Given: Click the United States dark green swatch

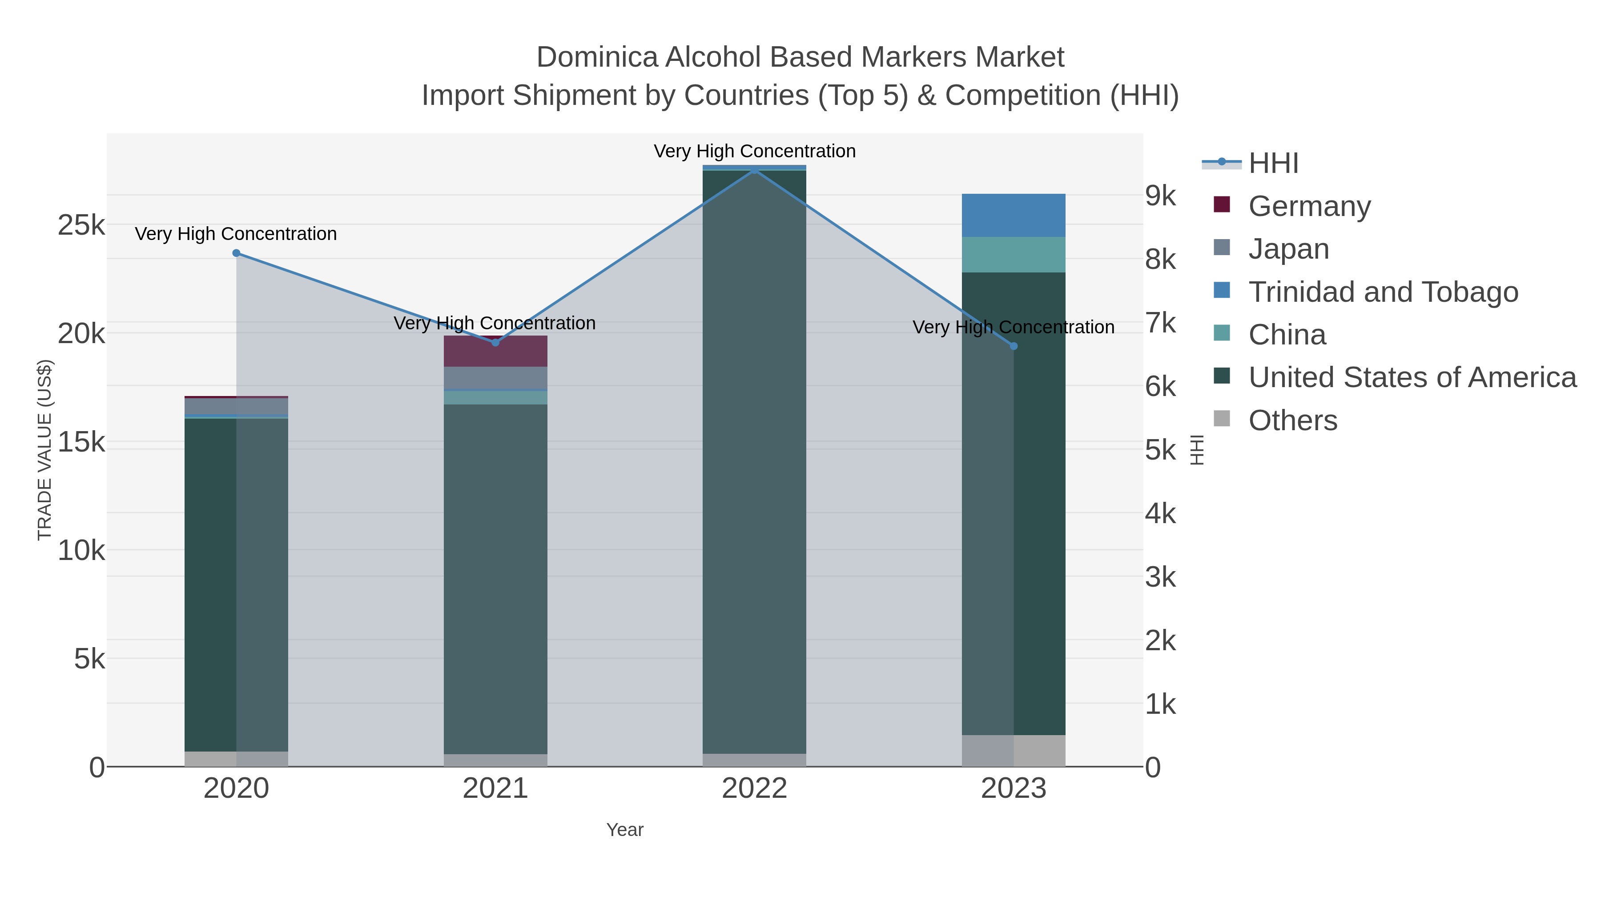Looking at the screenshot, I should coord(1222,376).
